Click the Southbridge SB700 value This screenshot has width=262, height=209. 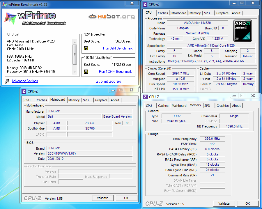tap(90, 128)
